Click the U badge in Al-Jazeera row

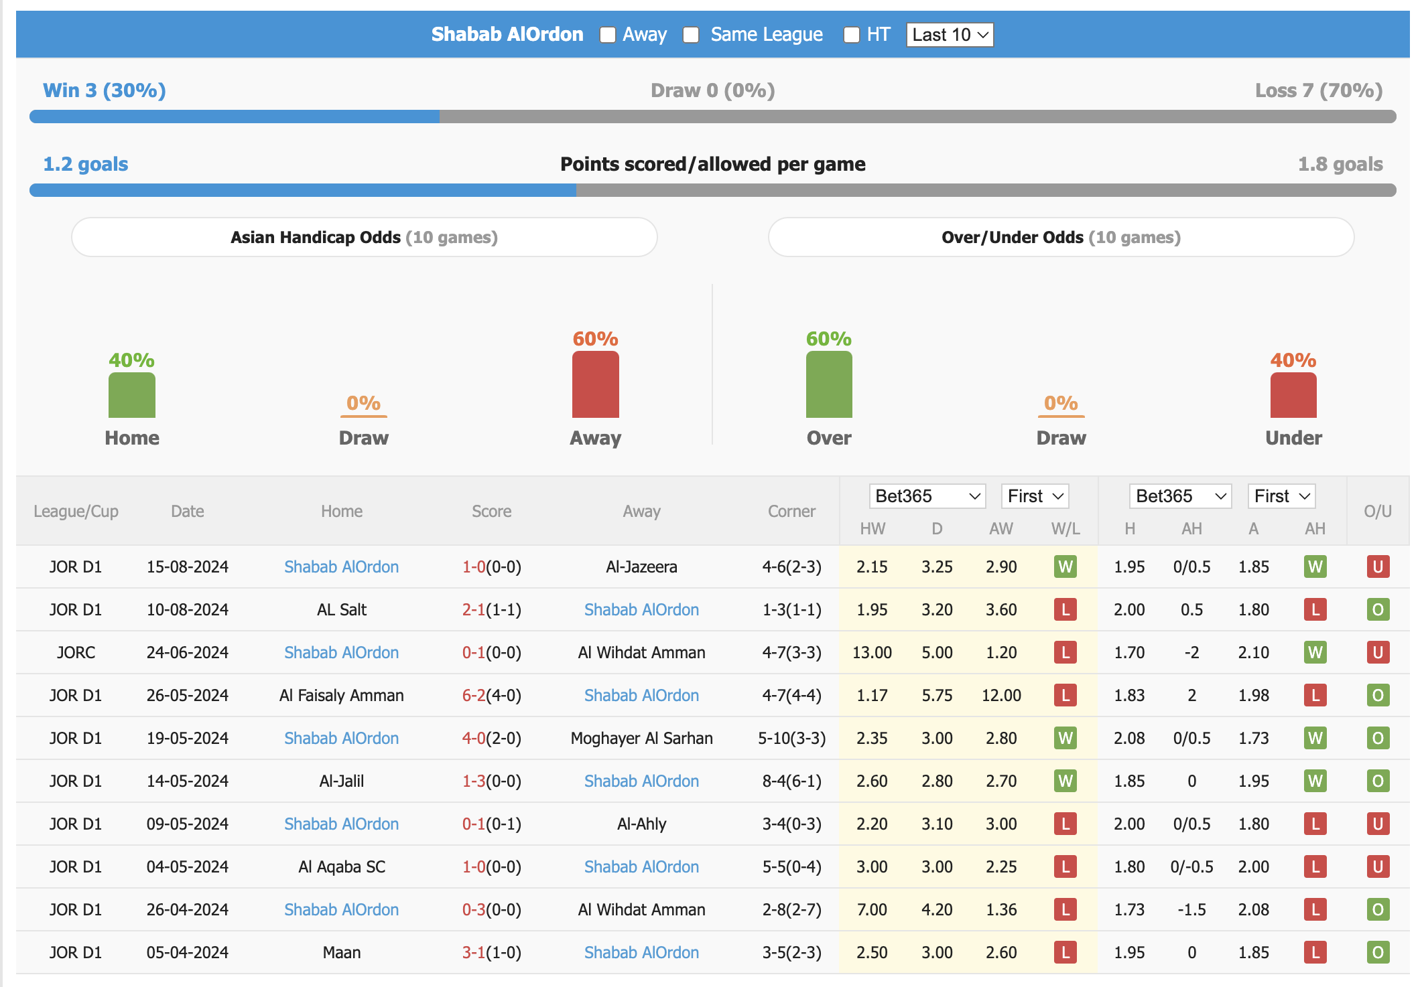1378,566
